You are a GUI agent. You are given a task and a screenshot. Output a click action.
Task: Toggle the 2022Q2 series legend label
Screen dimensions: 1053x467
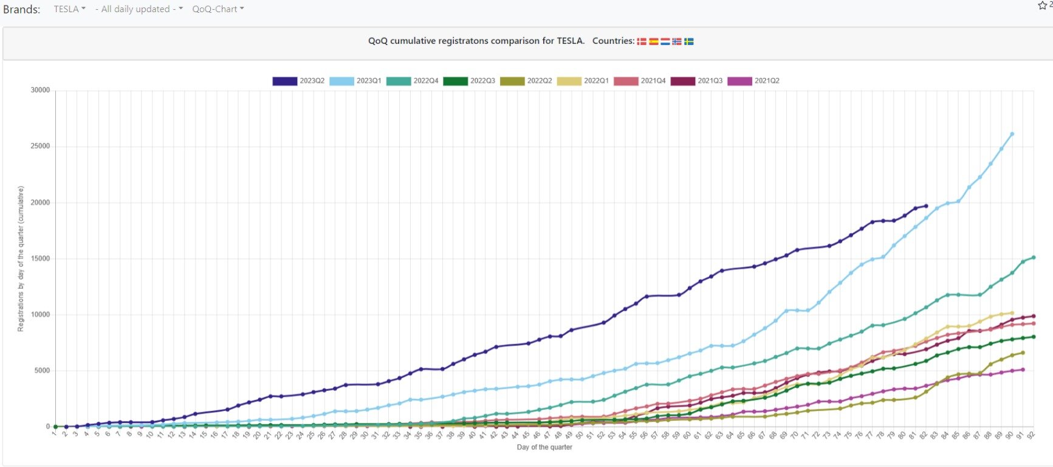(x=540, y=81)
